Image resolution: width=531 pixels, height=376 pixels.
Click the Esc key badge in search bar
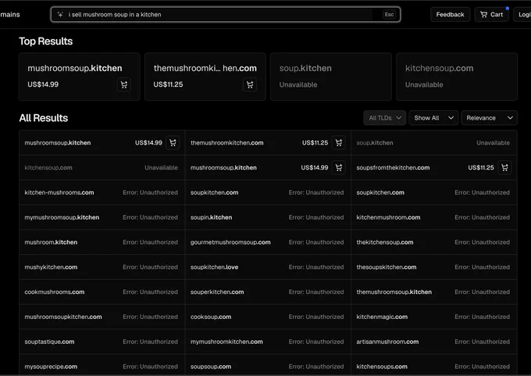(x=389, y=15)
